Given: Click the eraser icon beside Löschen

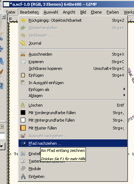Looking at the screenshot, I should 23,105.
